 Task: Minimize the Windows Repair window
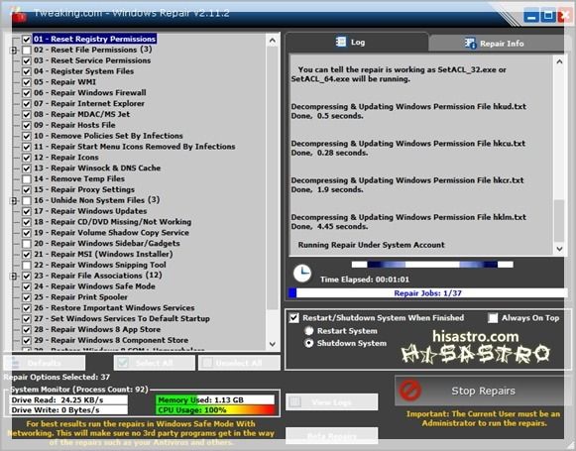coord(530,16)
